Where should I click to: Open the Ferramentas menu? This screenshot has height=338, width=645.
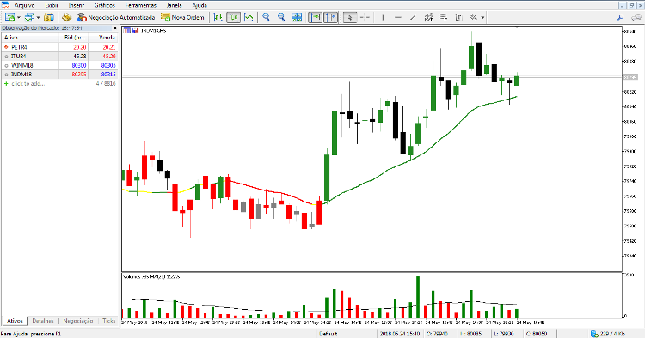tap(141, 5)
